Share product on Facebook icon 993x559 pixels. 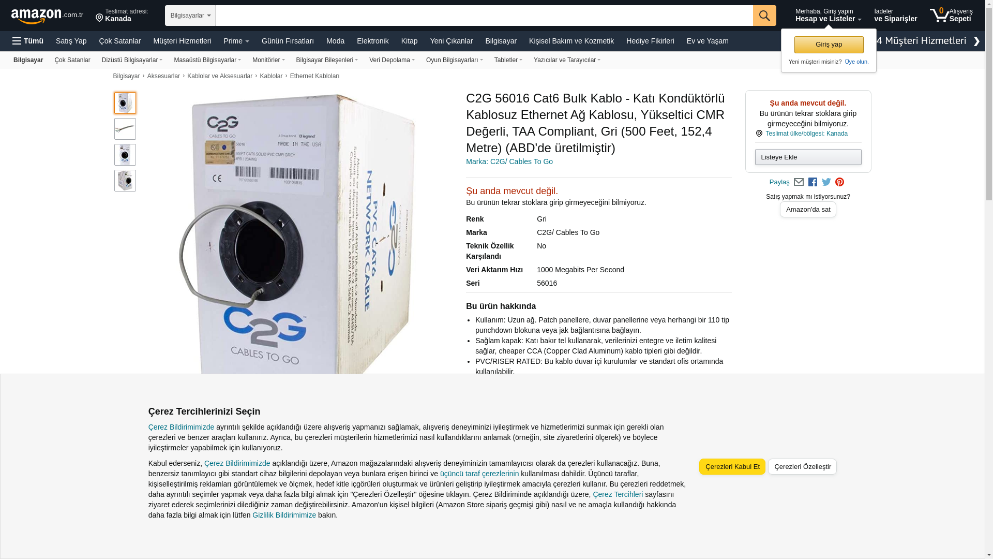[x=813, y=182]
